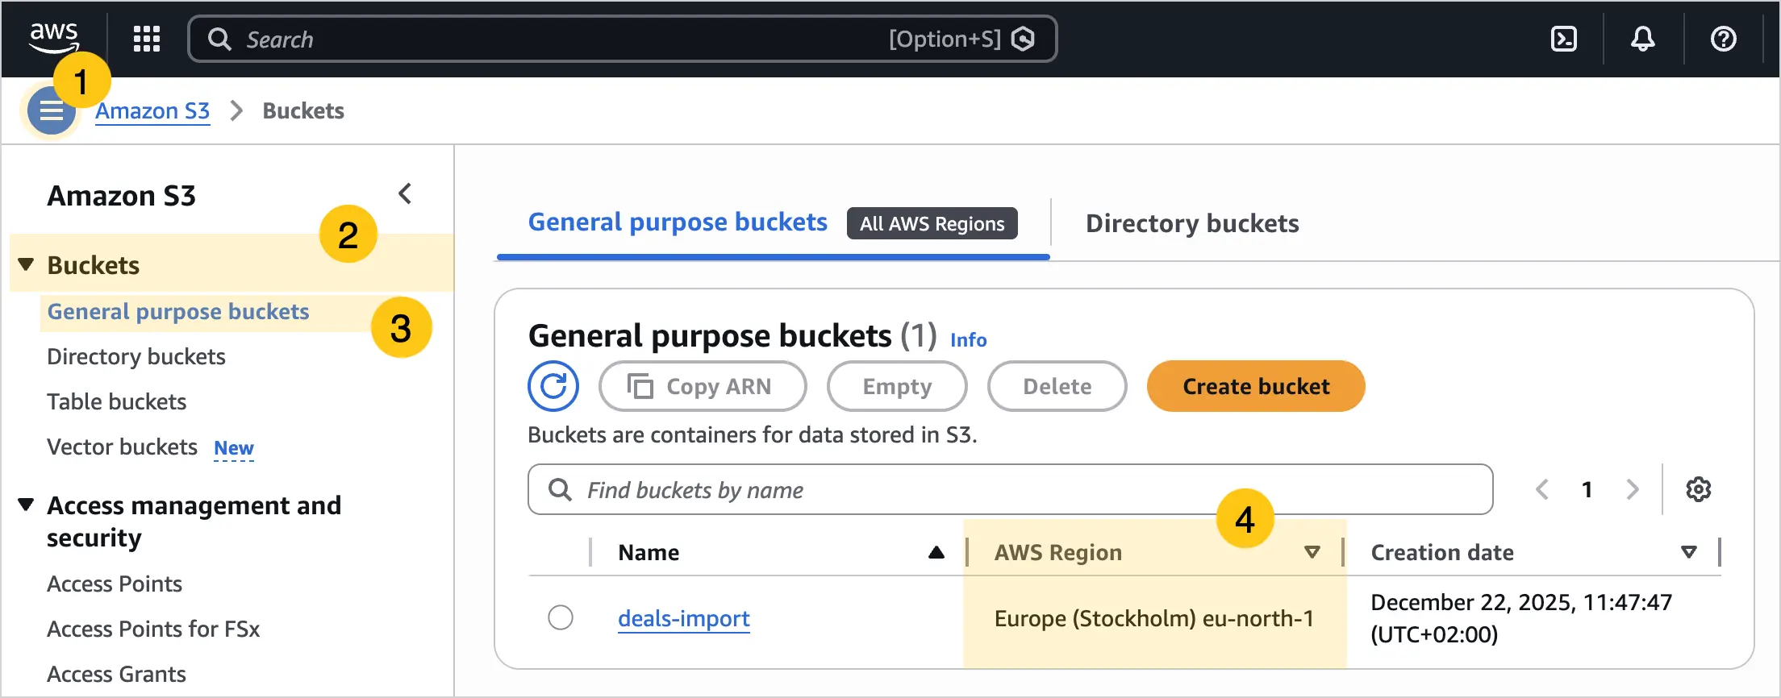Collapse Access management and security section
This screenshot has width=1781, height=698.
click(26, 505)
